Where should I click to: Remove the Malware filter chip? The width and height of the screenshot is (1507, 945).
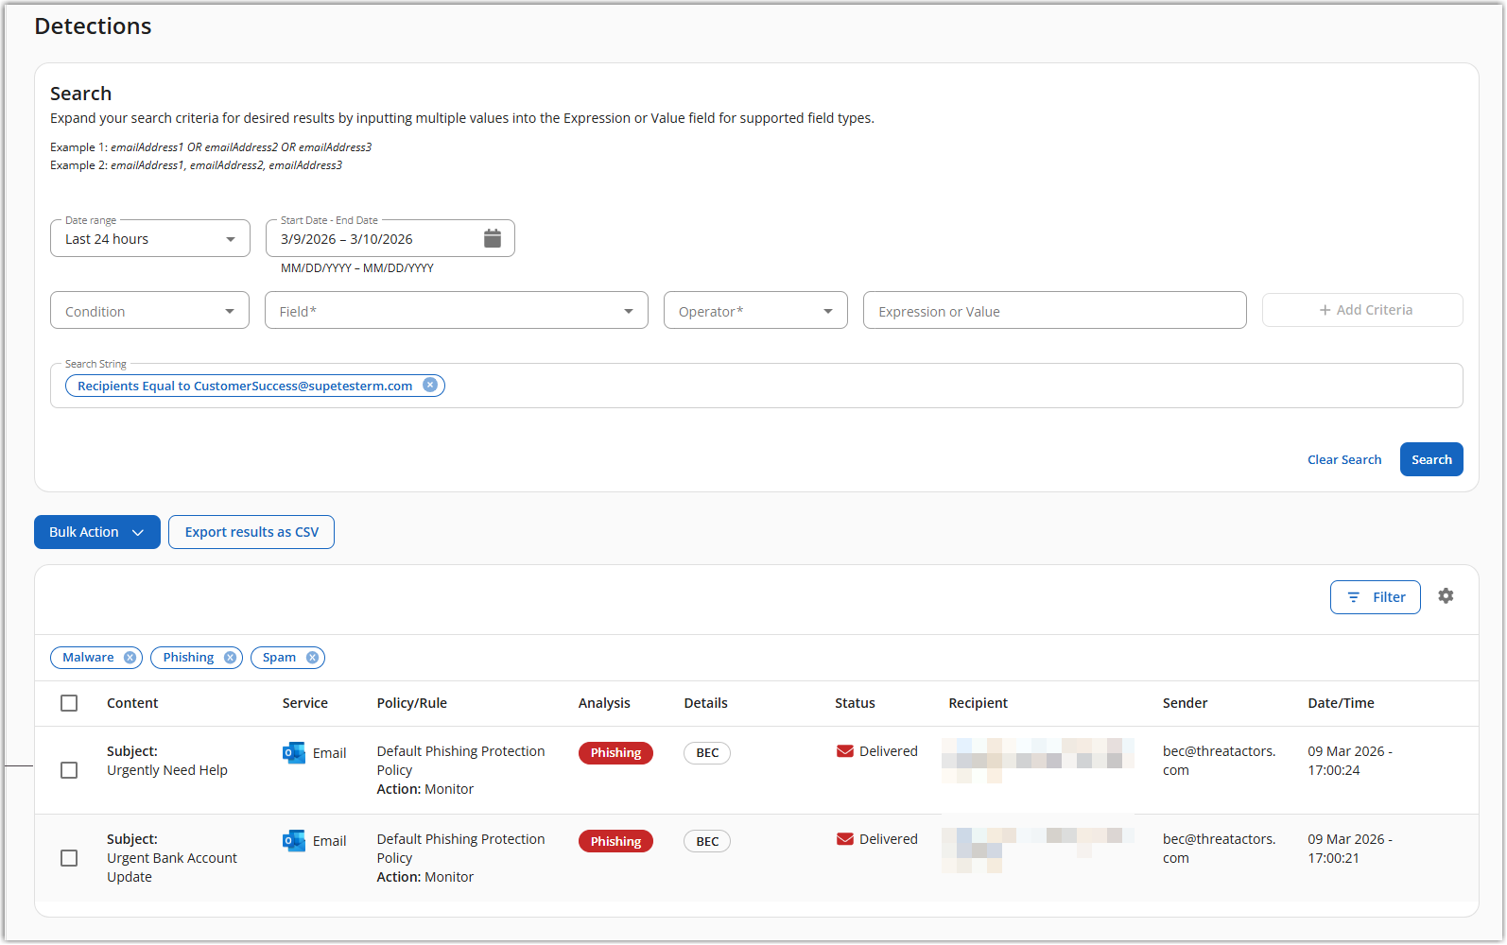[x=130, y=658]
